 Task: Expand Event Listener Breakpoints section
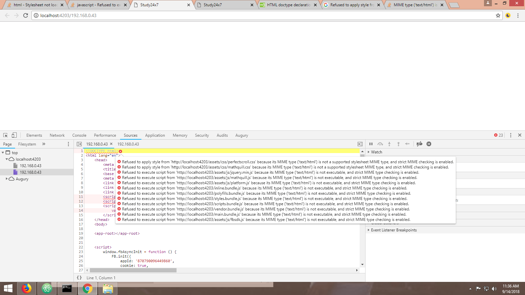(x=369, y=230)
